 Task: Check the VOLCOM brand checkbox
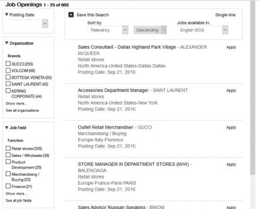pyautogui.click(x=8, y=70)
